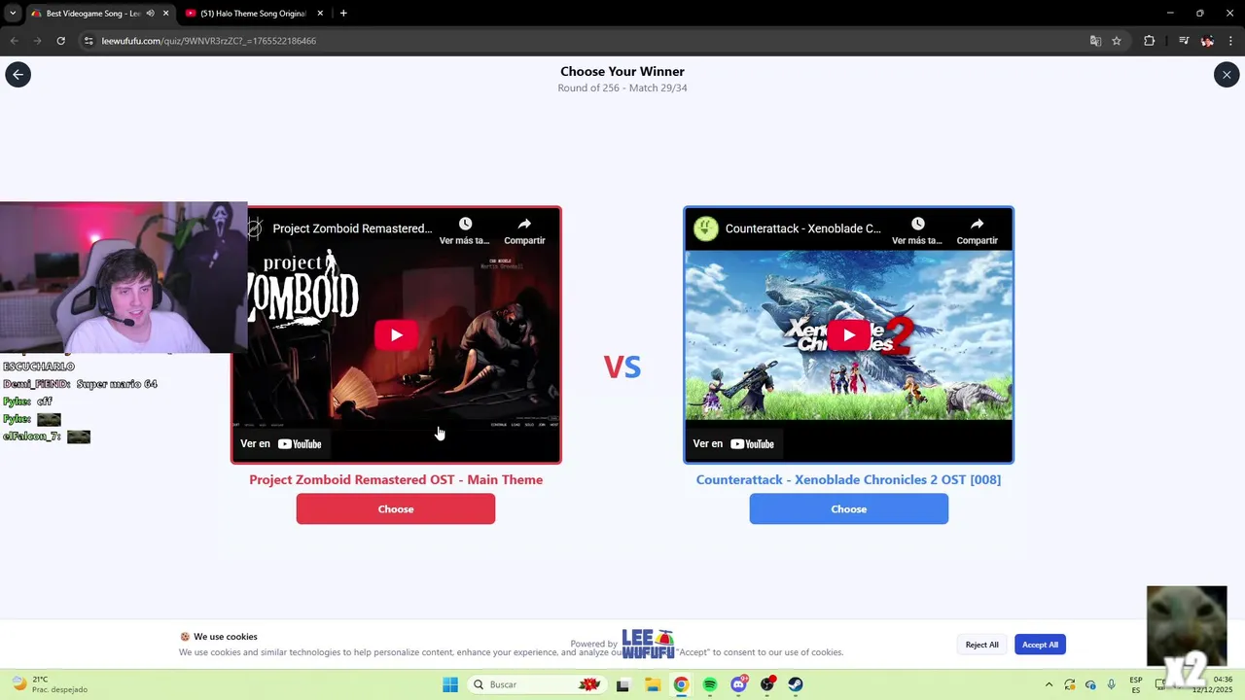Open Counterattack - Xenoblade video title link

pyautogui.click(x=803, y=228)
